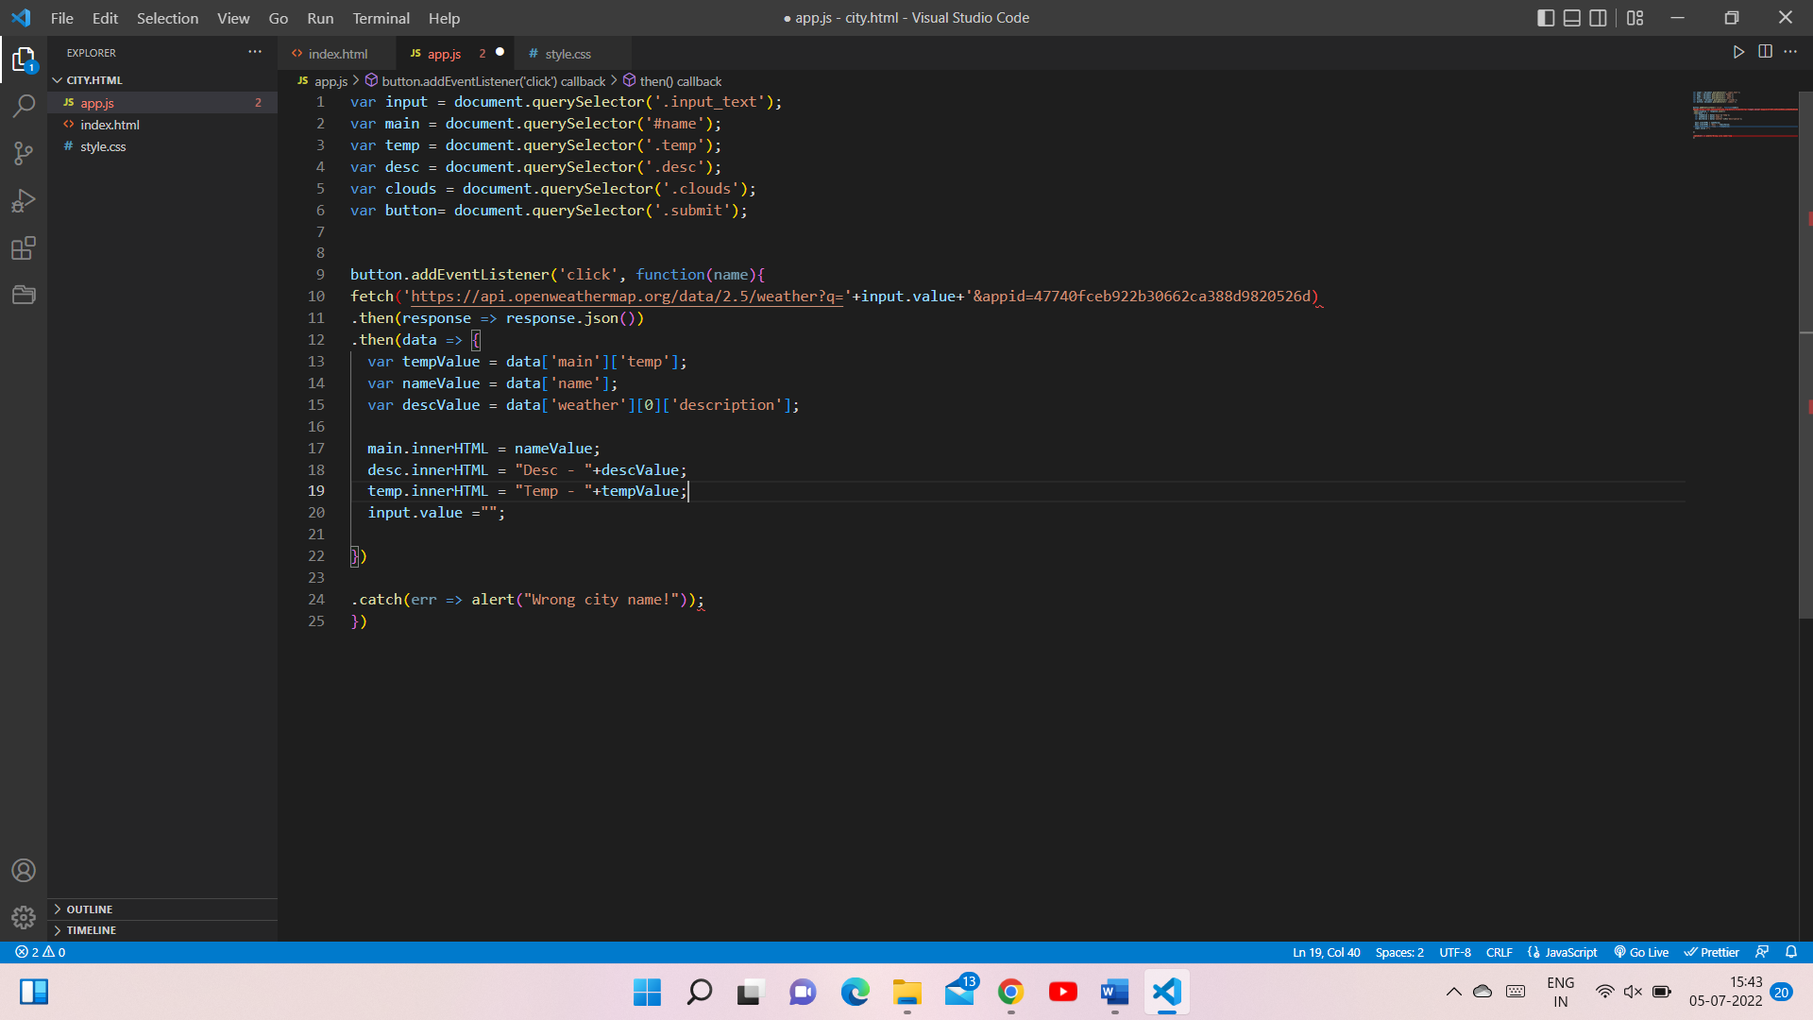
Task: Open the Manage gear icon
Action: [x=24, y=917]
